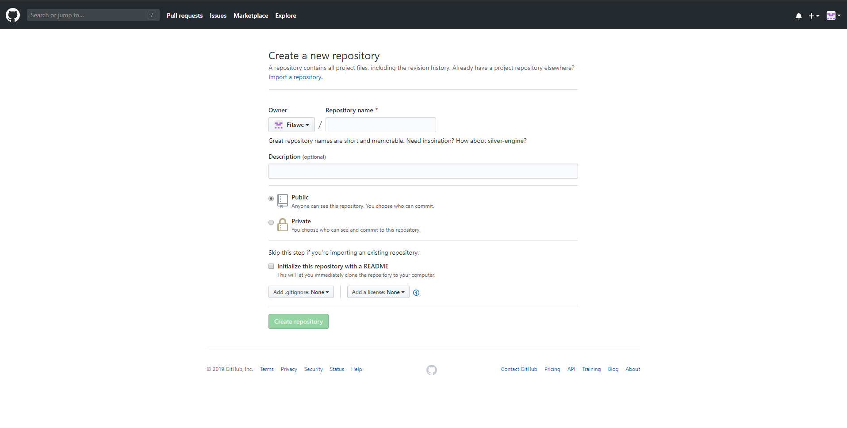Click the Private repository lock icon
847x428 pixels.
coord(283,225)
